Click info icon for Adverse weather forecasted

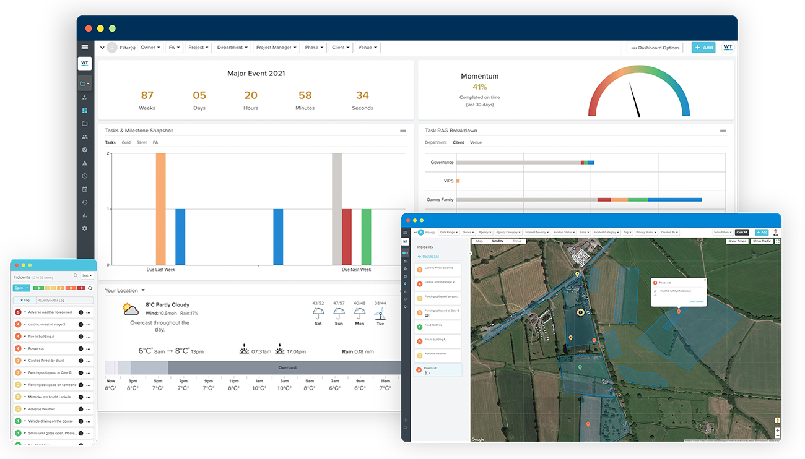pyautogui.click(x=81, y=312)
